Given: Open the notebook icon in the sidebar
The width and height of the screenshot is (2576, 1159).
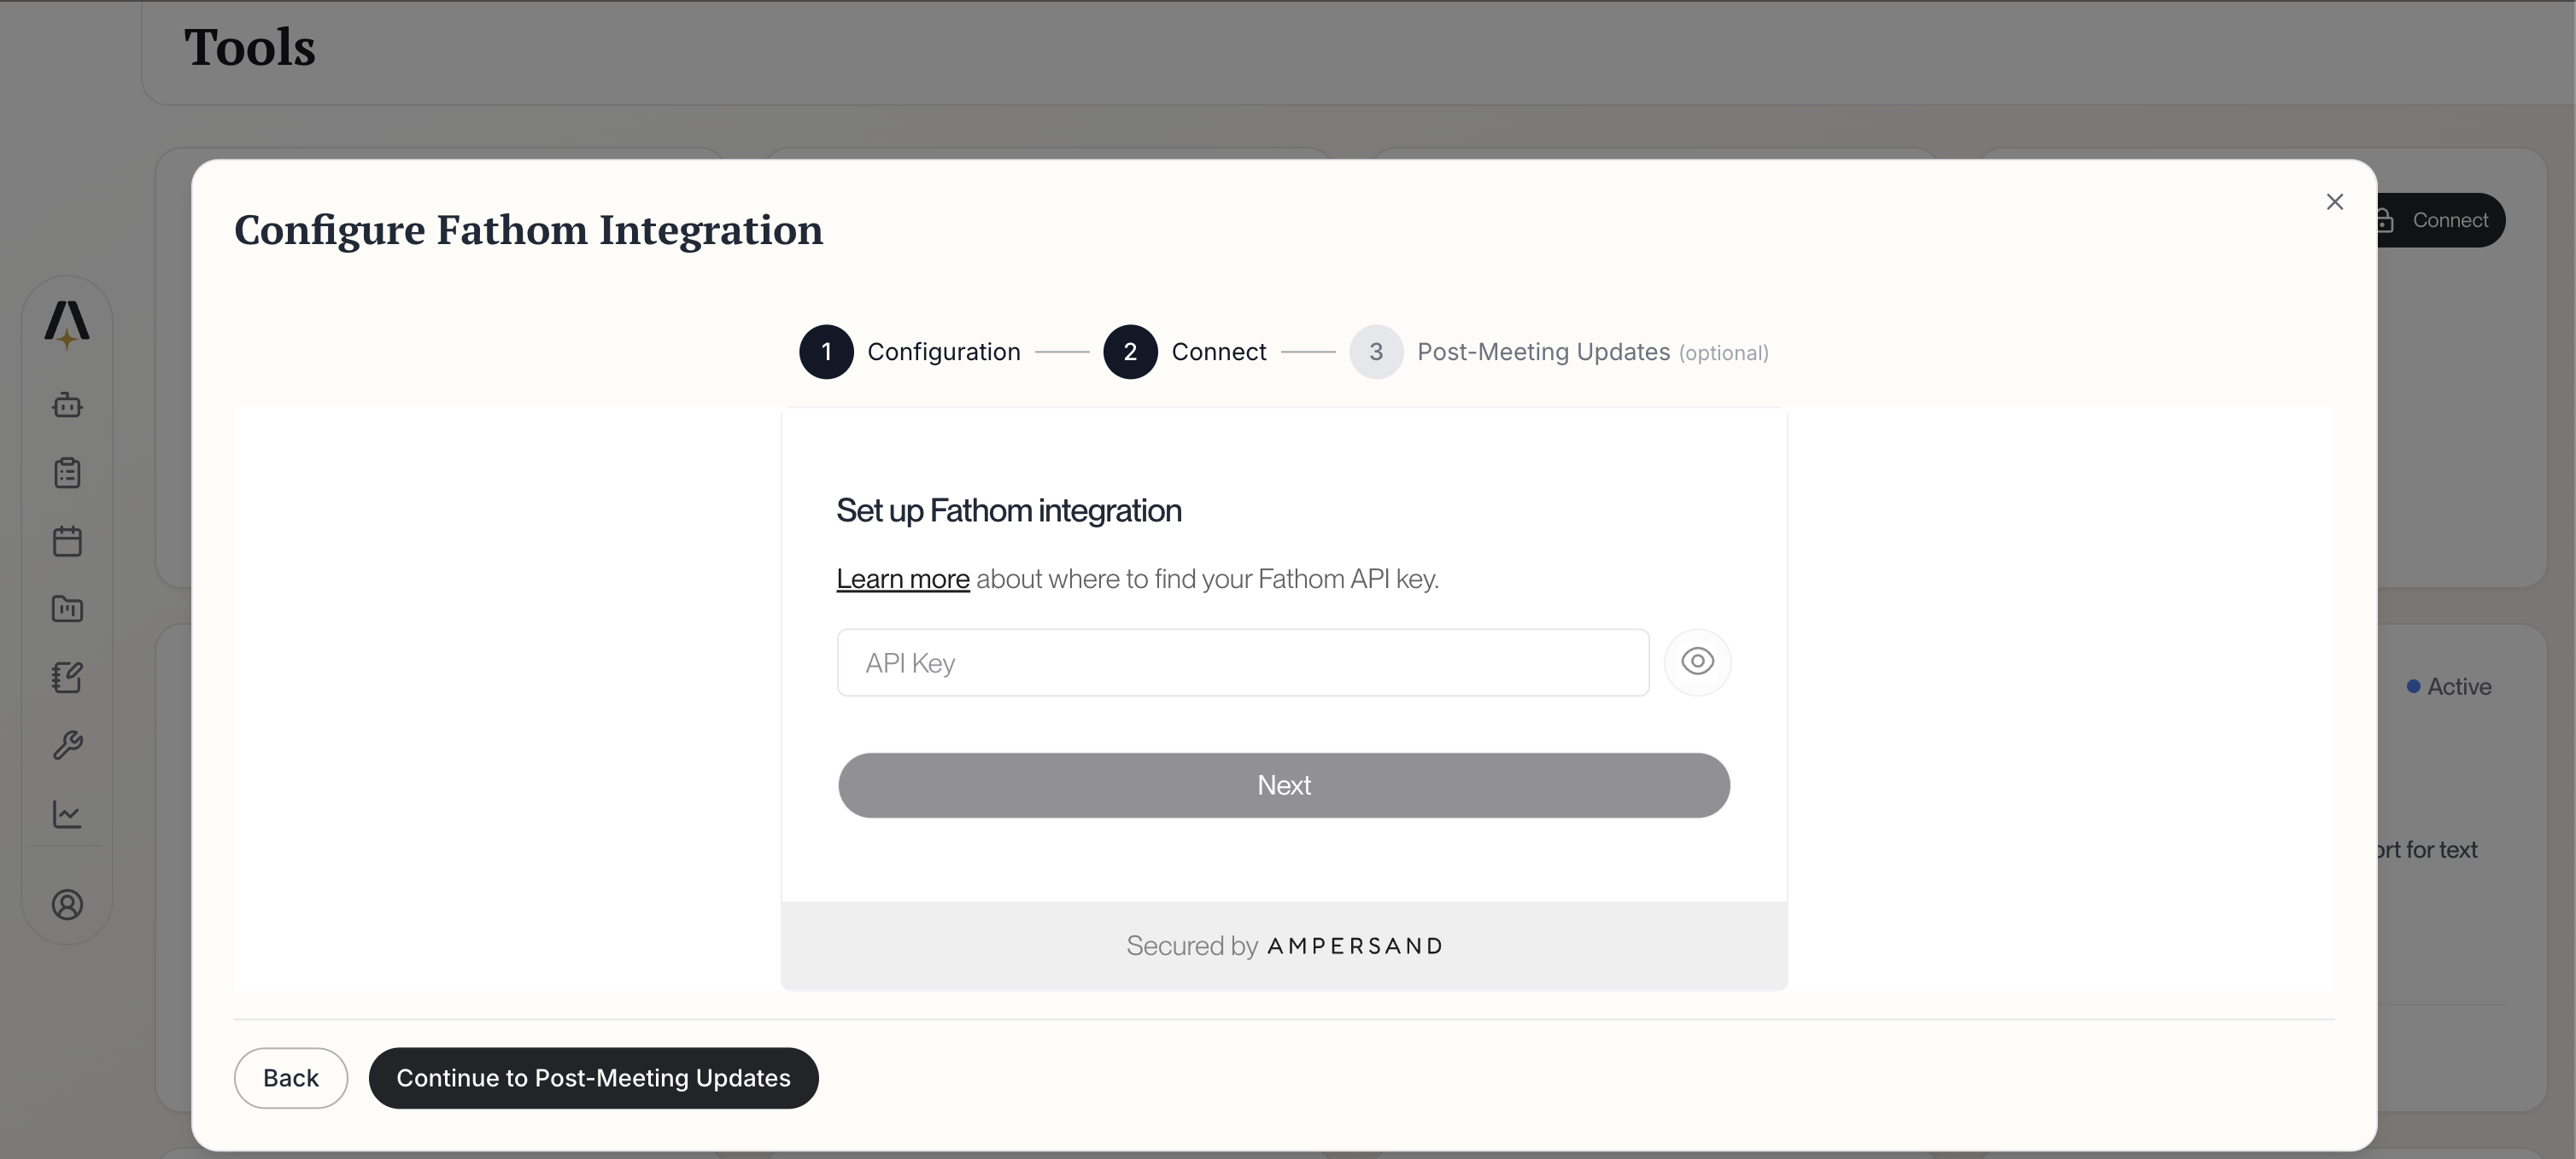Looking at the screenshot, I should pyautogui.click(x=66, y=678).
